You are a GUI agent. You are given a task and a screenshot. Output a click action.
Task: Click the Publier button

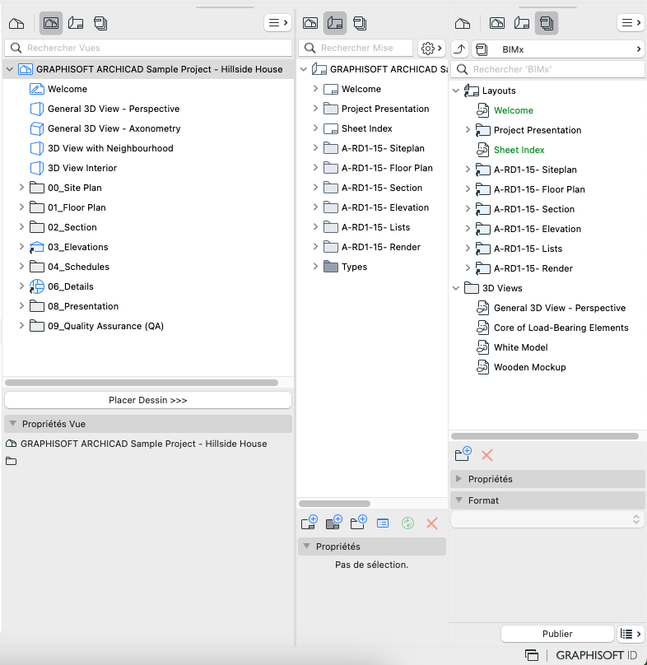(557, 634)
